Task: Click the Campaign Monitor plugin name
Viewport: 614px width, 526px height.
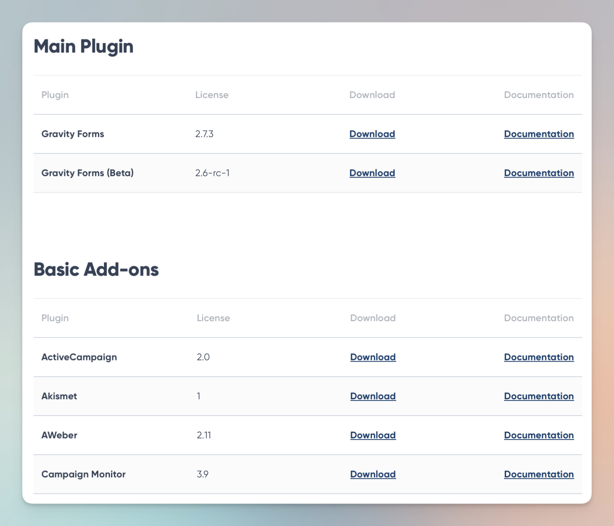Action: (83, 474)
